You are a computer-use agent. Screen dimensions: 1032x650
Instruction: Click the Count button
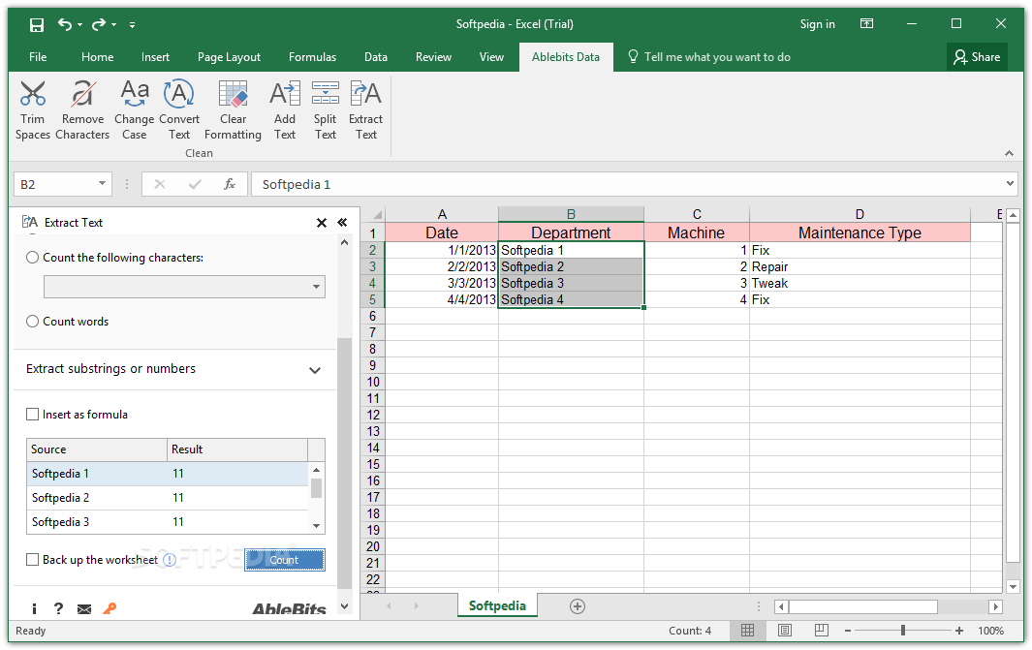pyautogui.click(x=284, y=560)
